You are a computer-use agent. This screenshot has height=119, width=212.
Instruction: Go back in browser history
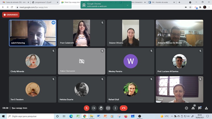coord(3,7)
